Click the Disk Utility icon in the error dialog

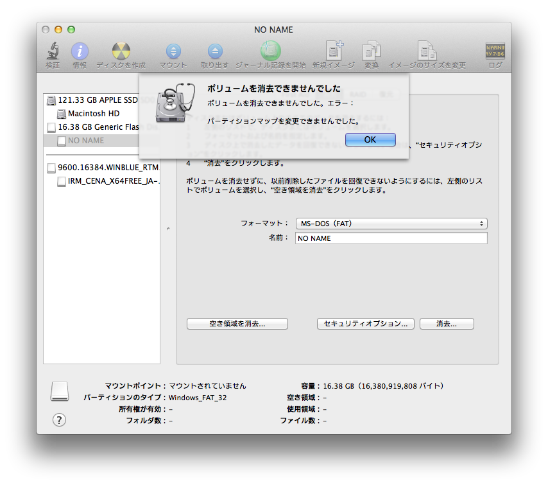[175, 103]
